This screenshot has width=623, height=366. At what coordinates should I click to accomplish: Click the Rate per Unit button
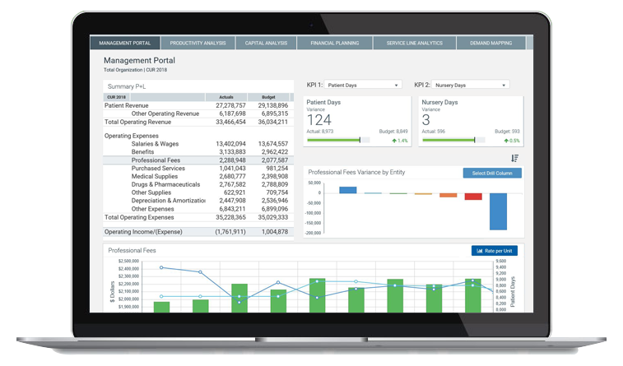[494, 251]
